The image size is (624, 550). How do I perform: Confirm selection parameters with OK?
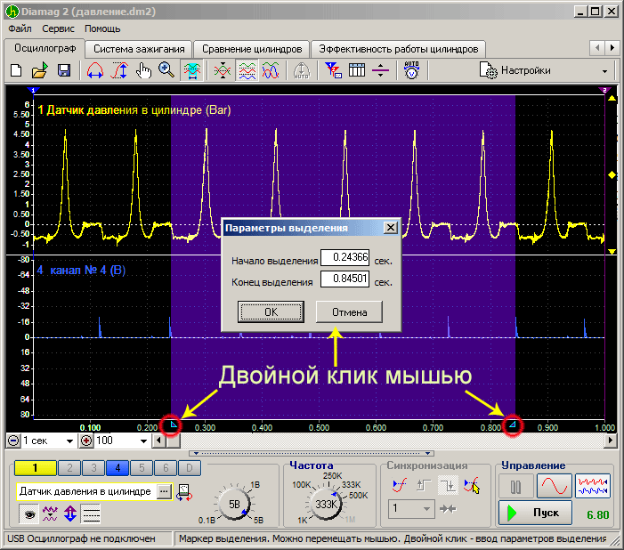tap(271, 311)
